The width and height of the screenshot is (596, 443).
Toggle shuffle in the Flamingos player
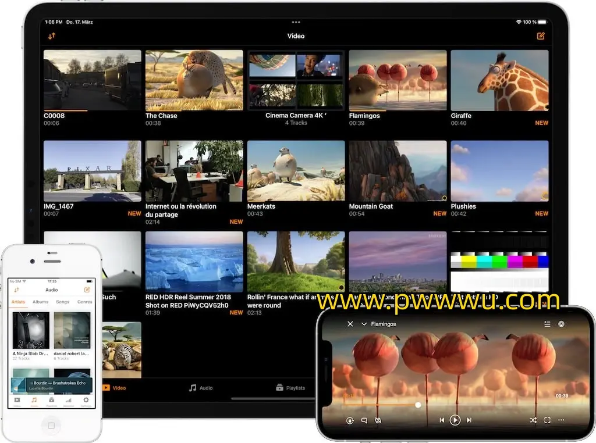533,420
